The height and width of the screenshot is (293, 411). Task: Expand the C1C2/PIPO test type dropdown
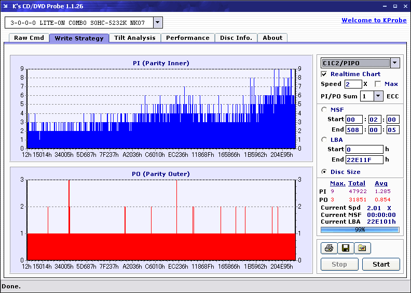point(395,63)
